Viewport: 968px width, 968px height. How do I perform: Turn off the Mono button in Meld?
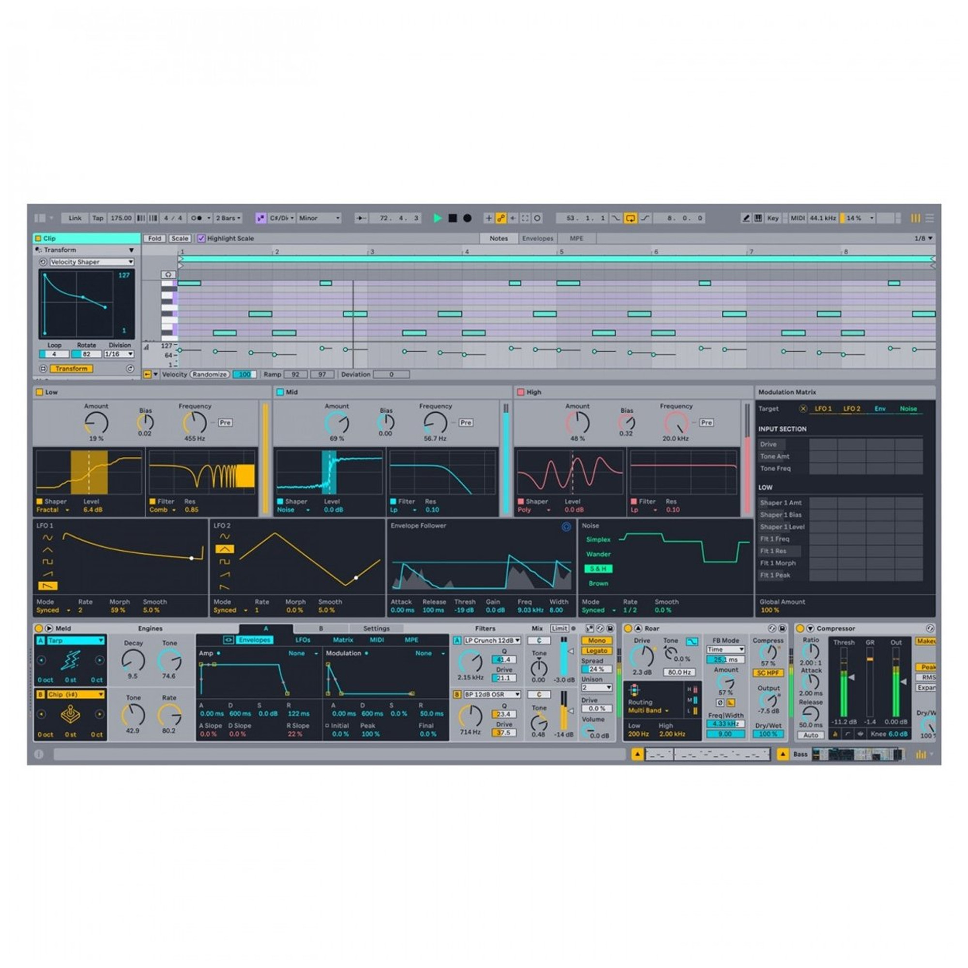click(596, 640)
